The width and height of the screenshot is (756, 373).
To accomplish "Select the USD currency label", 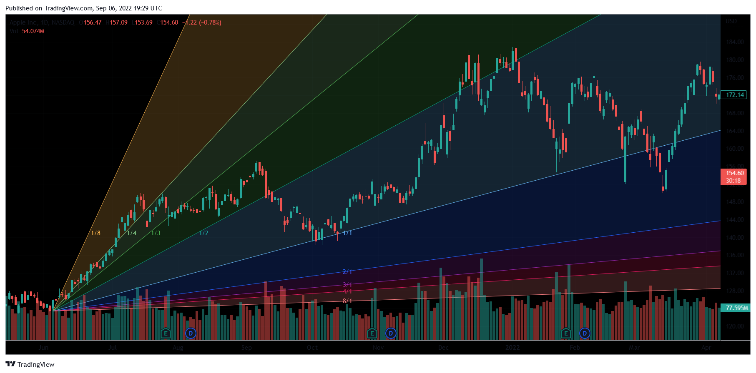I will [731, 21].
